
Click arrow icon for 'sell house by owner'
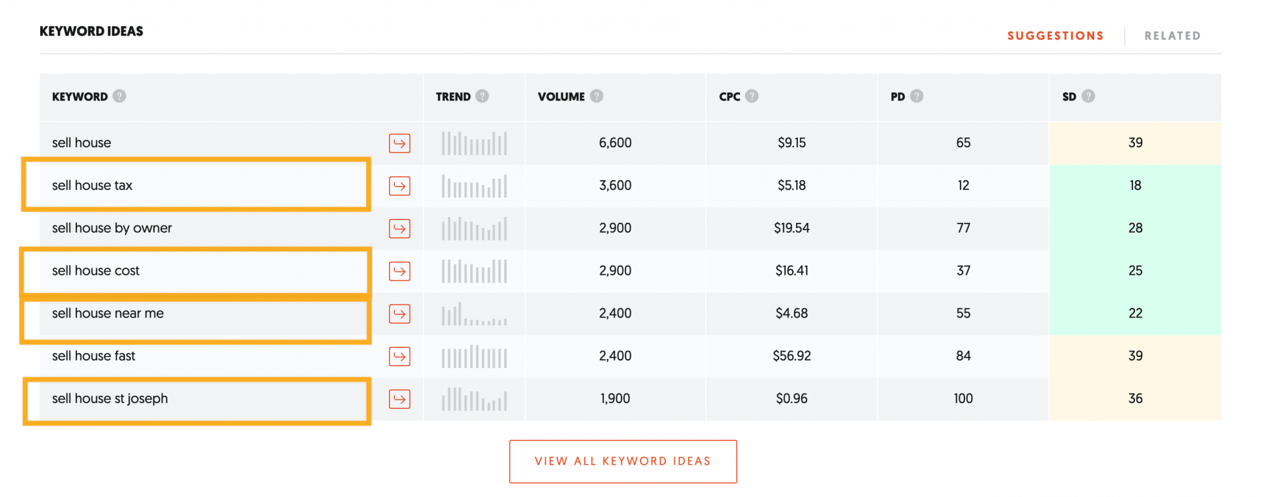(400, 229)
